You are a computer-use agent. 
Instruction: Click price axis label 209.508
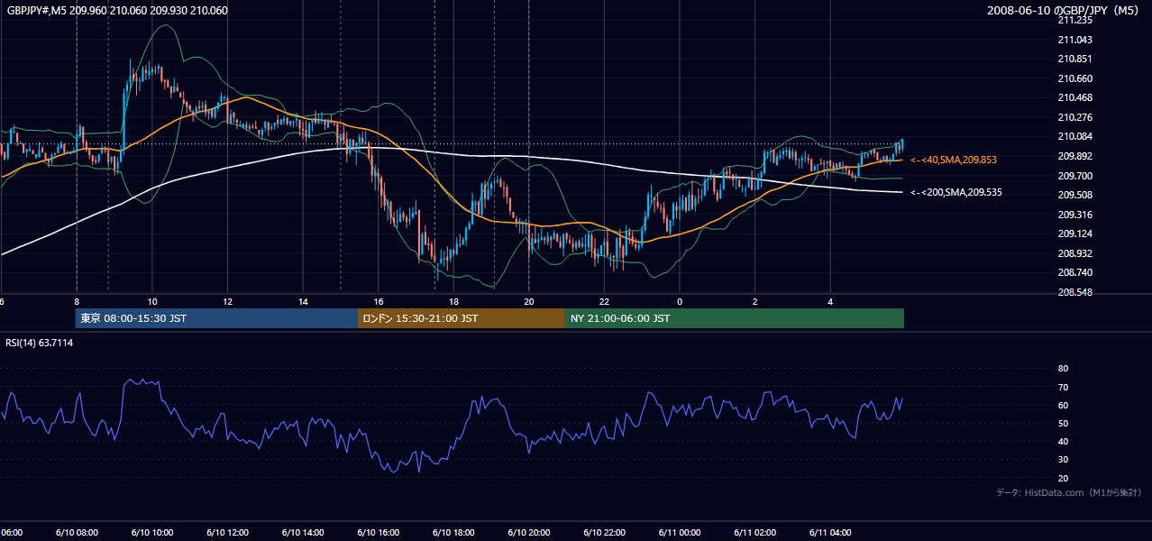[1074, 195]
